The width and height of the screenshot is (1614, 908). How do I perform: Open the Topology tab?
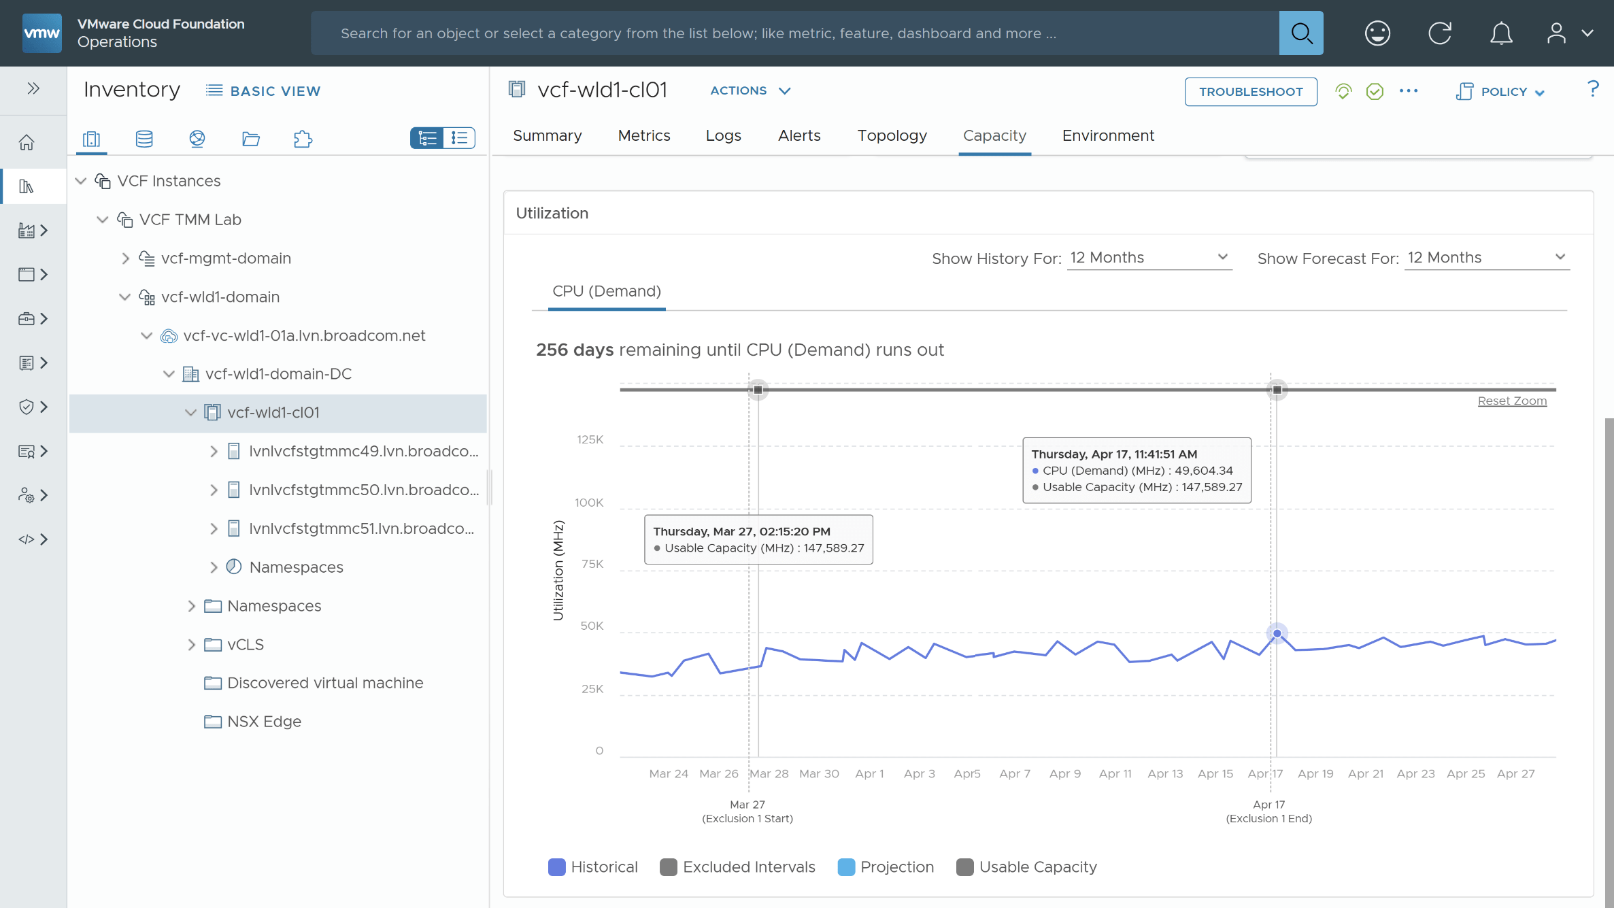coord(892,135)
